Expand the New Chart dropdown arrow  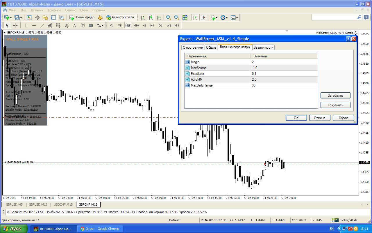(x=11, y=17)
